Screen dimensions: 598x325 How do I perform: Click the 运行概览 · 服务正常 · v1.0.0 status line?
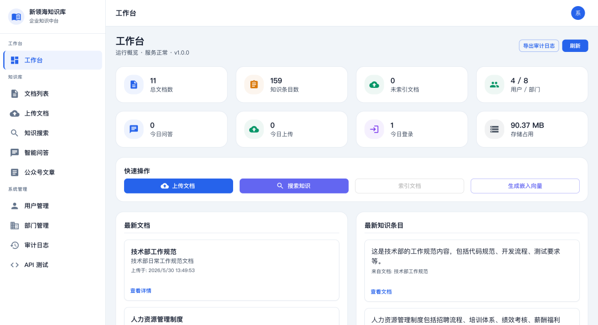click(153, 53)
